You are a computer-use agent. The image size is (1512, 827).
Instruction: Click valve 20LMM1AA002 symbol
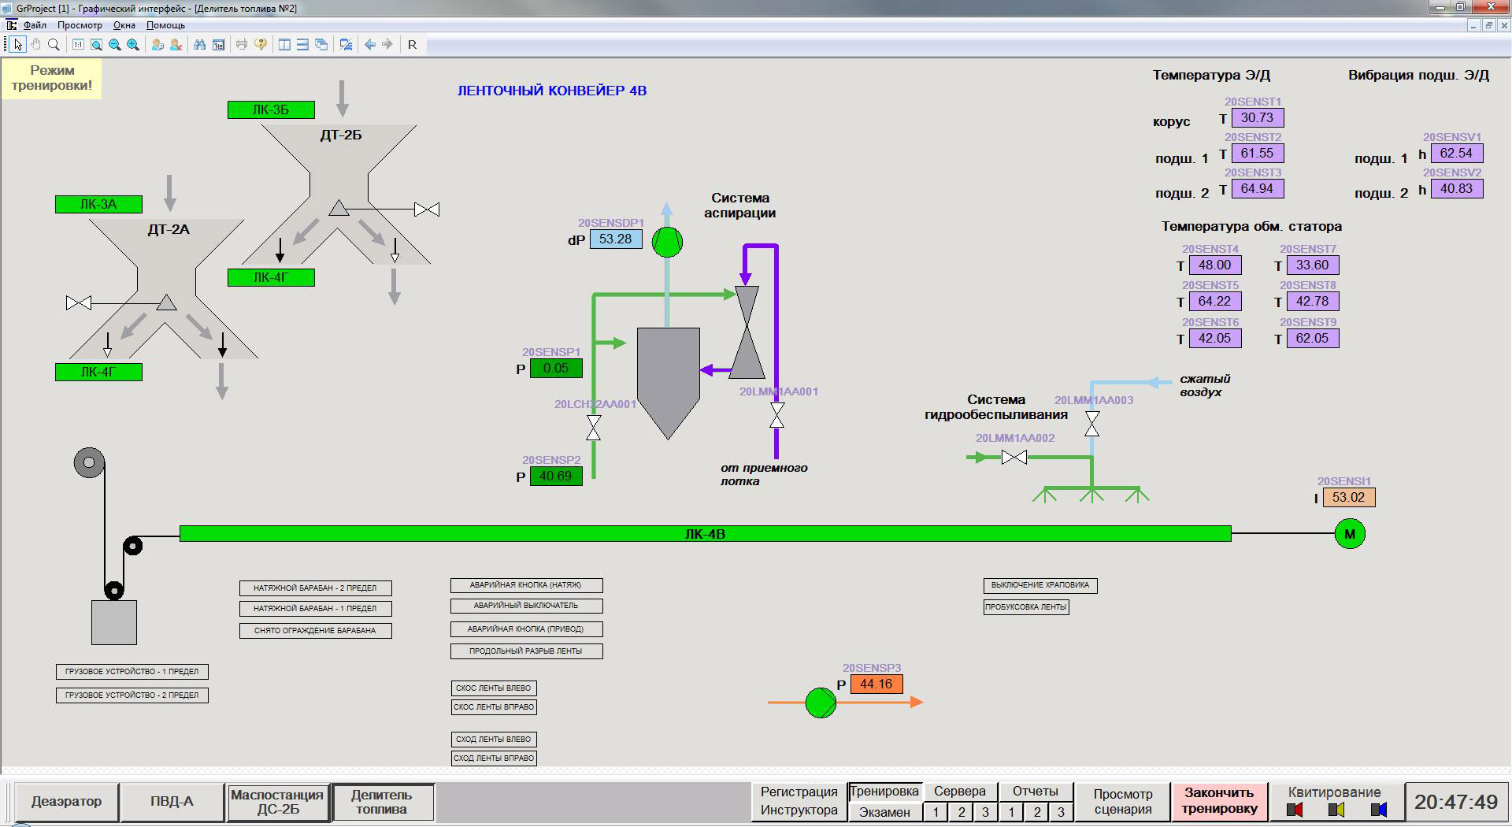coord(1014,458)
